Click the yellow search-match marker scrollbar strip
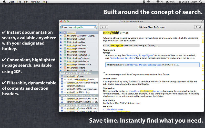 pos(203,71)
